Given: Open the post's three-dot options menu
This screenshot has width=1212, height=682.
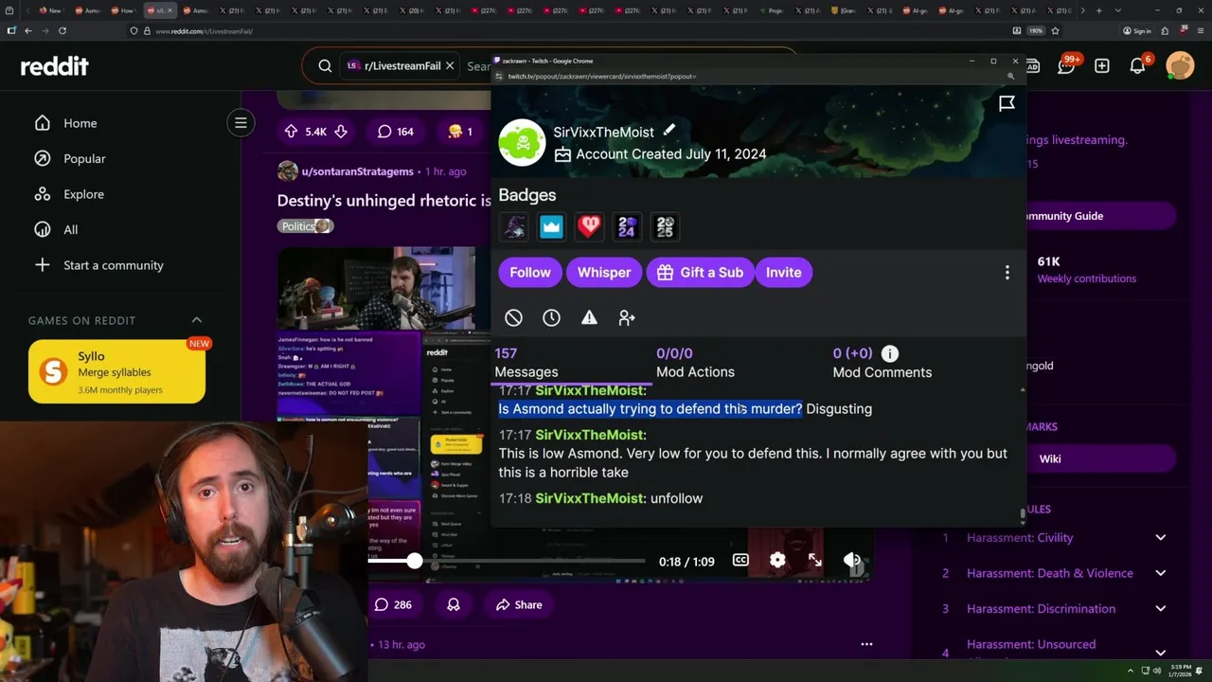Looking at the screenshot, I should point(866,644).
